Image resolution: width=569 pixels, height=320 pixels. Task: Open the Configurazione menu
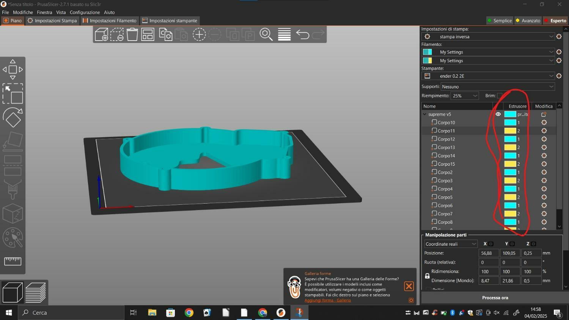tap(85, 12)
